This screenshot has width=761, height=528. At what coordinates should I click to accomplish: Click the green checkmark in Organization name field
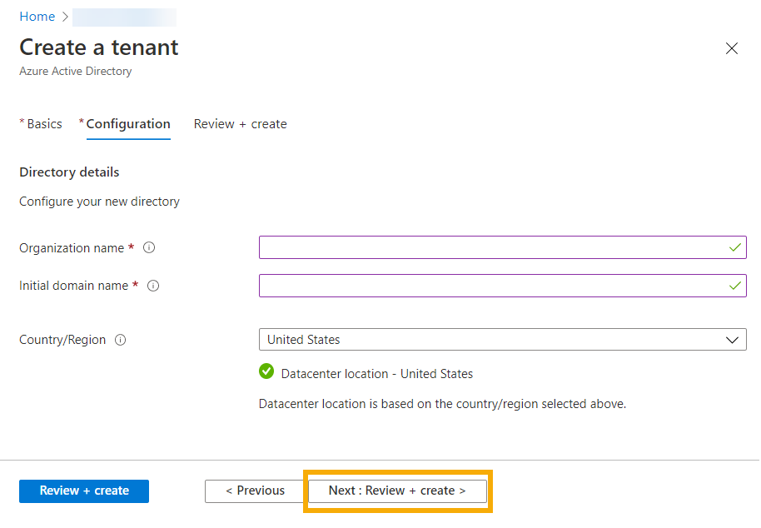tap(734, 247)
